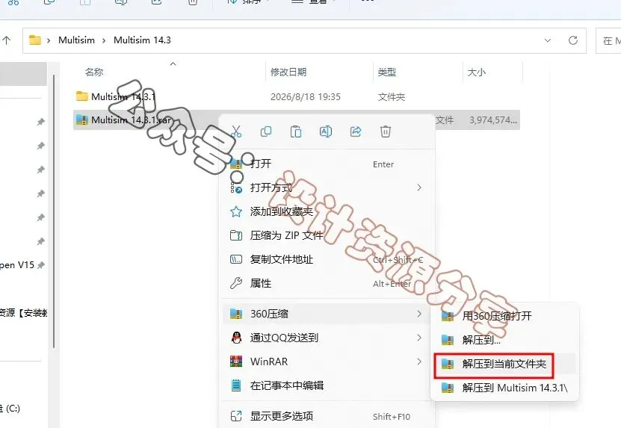The height and width of the screenshot is (428, 621).
Task: Sort by 大小 column header
Action: 477,72
